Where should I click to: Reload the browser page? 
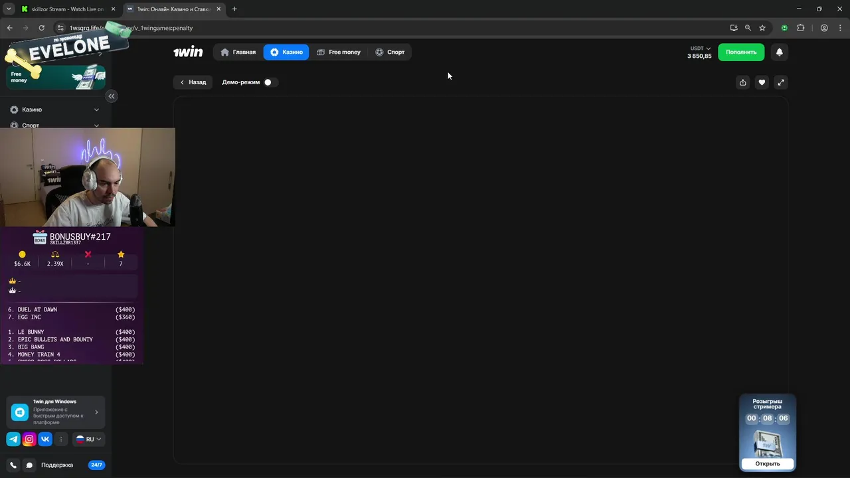pyautogui.click(x=41, y=28)
